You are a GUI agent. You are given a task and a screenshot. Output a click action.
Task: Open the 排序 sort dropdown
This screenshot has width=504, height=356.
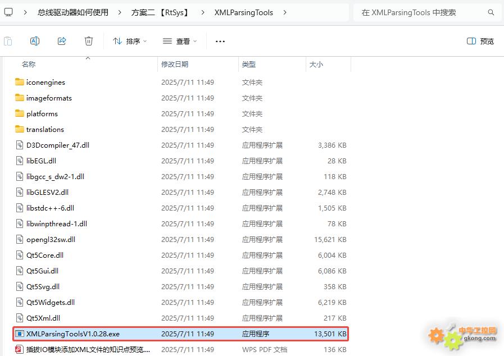(129, 41)
